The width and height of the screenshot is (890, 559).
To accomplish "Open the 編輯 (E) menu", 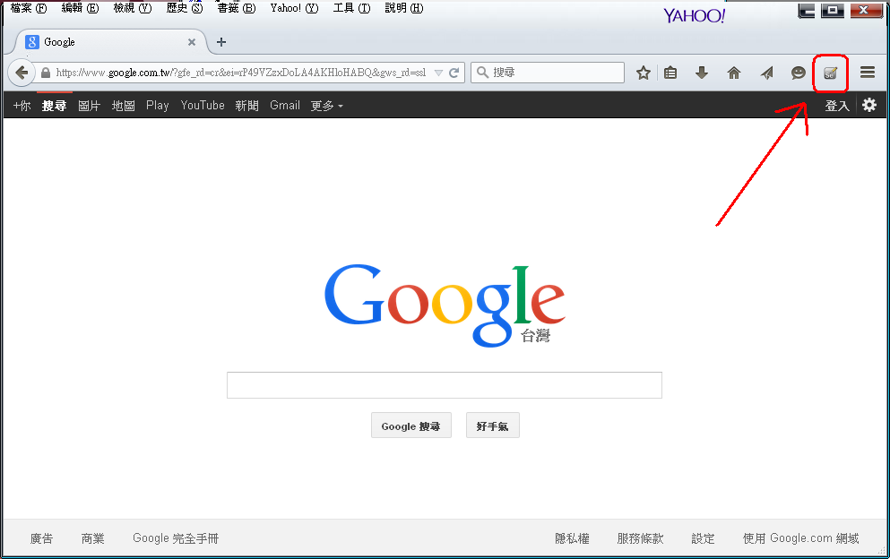I will click(x=80, y=8).
